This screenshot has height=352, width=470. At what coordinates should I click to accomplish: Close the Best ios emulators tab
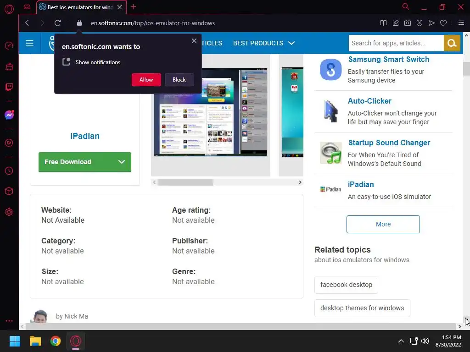(x=120, y=7)
